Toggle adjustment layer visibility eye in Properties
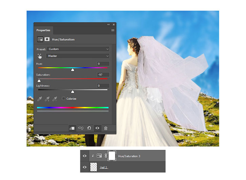The height and width of the screenshot is (180, 246). [x=97, y=128]
